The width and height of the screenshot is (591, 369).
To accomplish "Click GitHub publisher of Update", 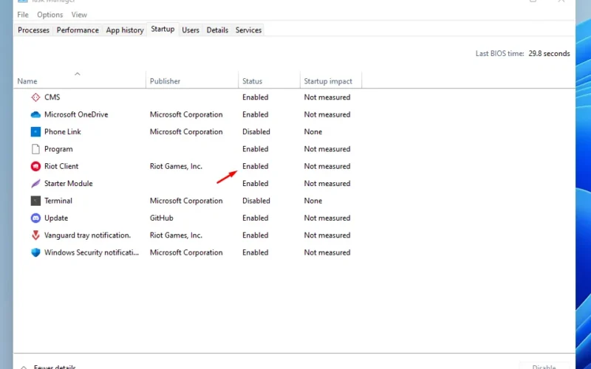I will tap(161, 218).
